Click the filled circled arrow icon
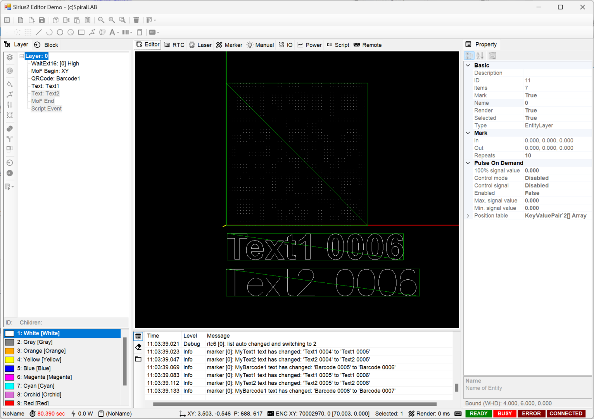Image resolution: width=594 pixels, height=419 pixels. [10, 173]
